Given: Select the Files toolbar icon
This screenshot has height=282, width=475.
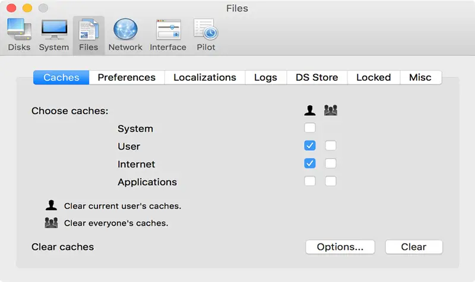Looking at the screenshot, I should point(88,34).
